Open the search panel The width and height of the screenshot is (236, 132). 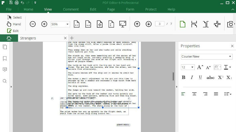(5, 81)
